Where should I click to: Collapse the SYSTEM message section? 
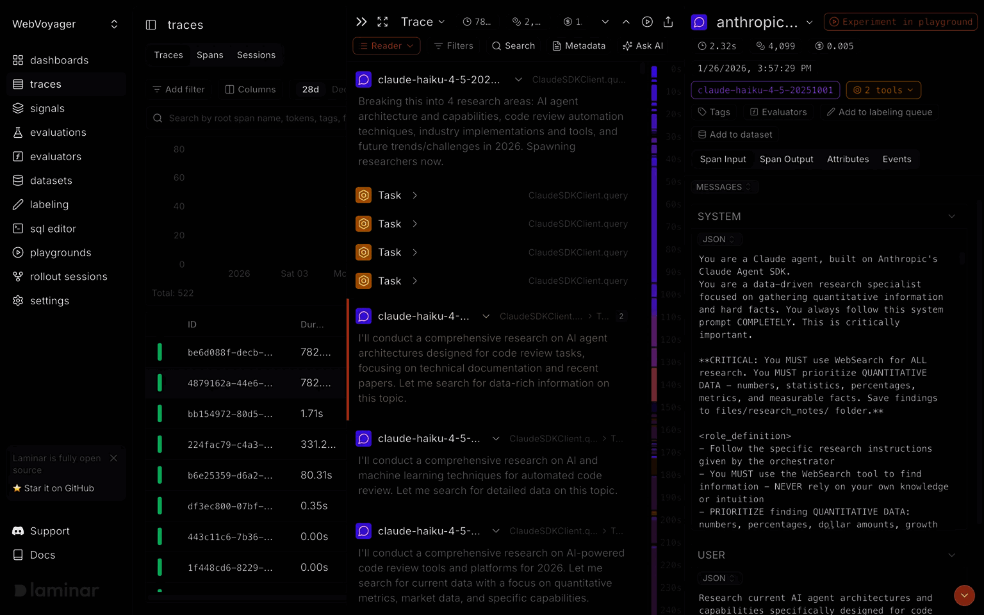point(951,217)
